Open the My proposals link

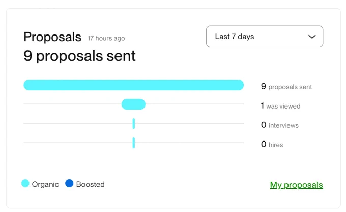click(296, 185)
